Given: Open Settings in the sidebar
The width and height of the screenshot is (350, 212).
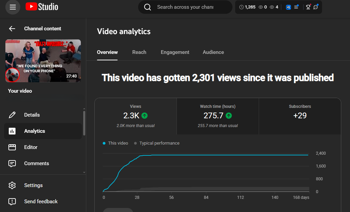Looking at the screenshot, I should point(33,185).
